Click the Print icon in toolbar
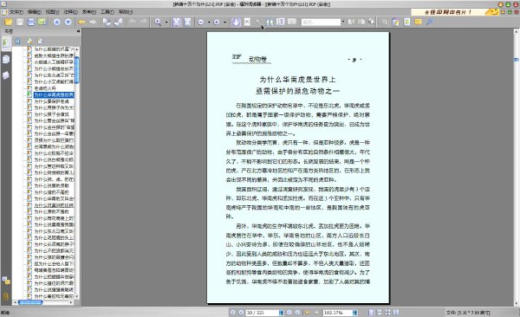 (x=31, y=23)
